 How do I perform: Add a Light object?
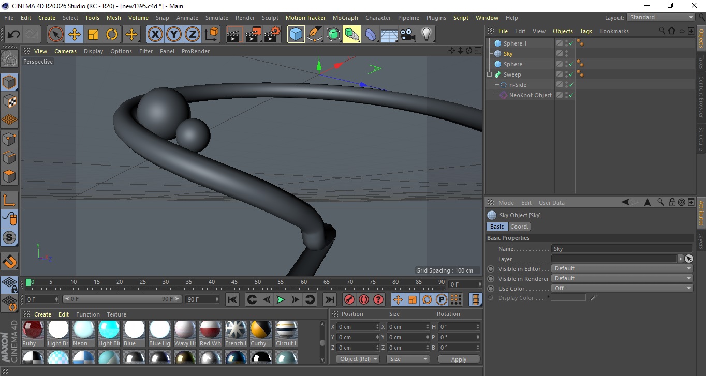pos(426,35)
